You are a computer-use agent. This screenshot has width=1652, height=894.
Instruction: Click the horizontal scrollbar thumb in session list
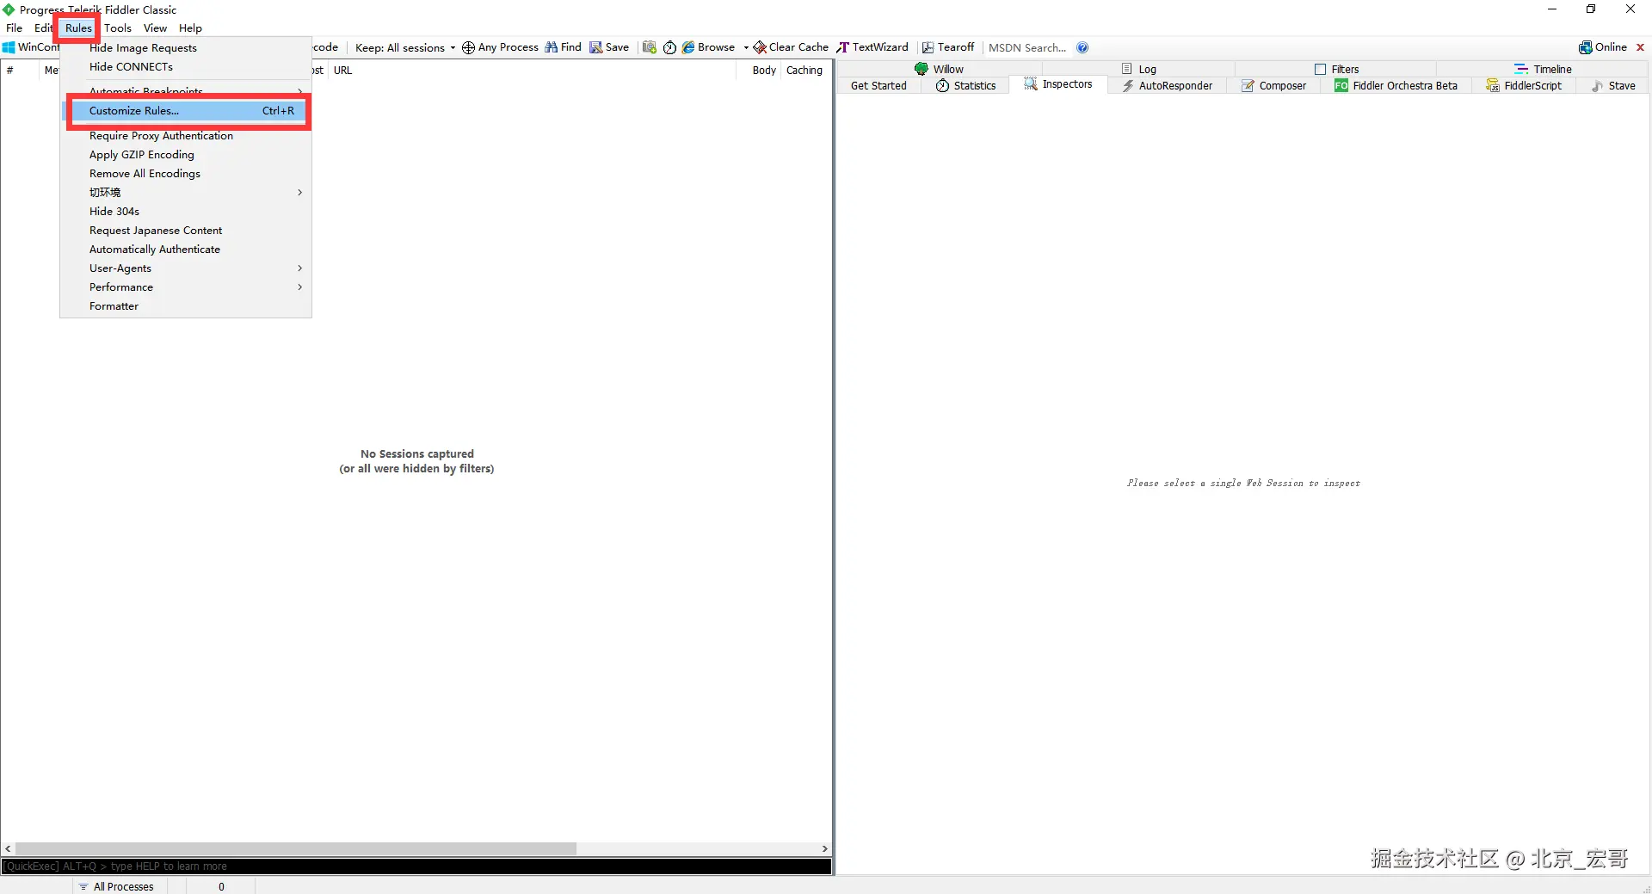pos(295,849)
